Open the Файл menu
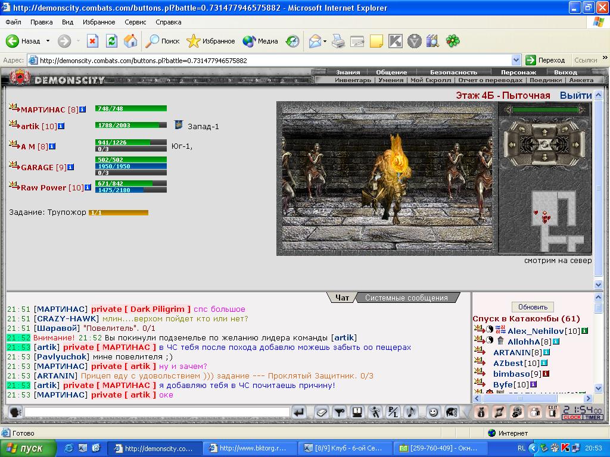610x457 pixels. click(x=13, y=22)
